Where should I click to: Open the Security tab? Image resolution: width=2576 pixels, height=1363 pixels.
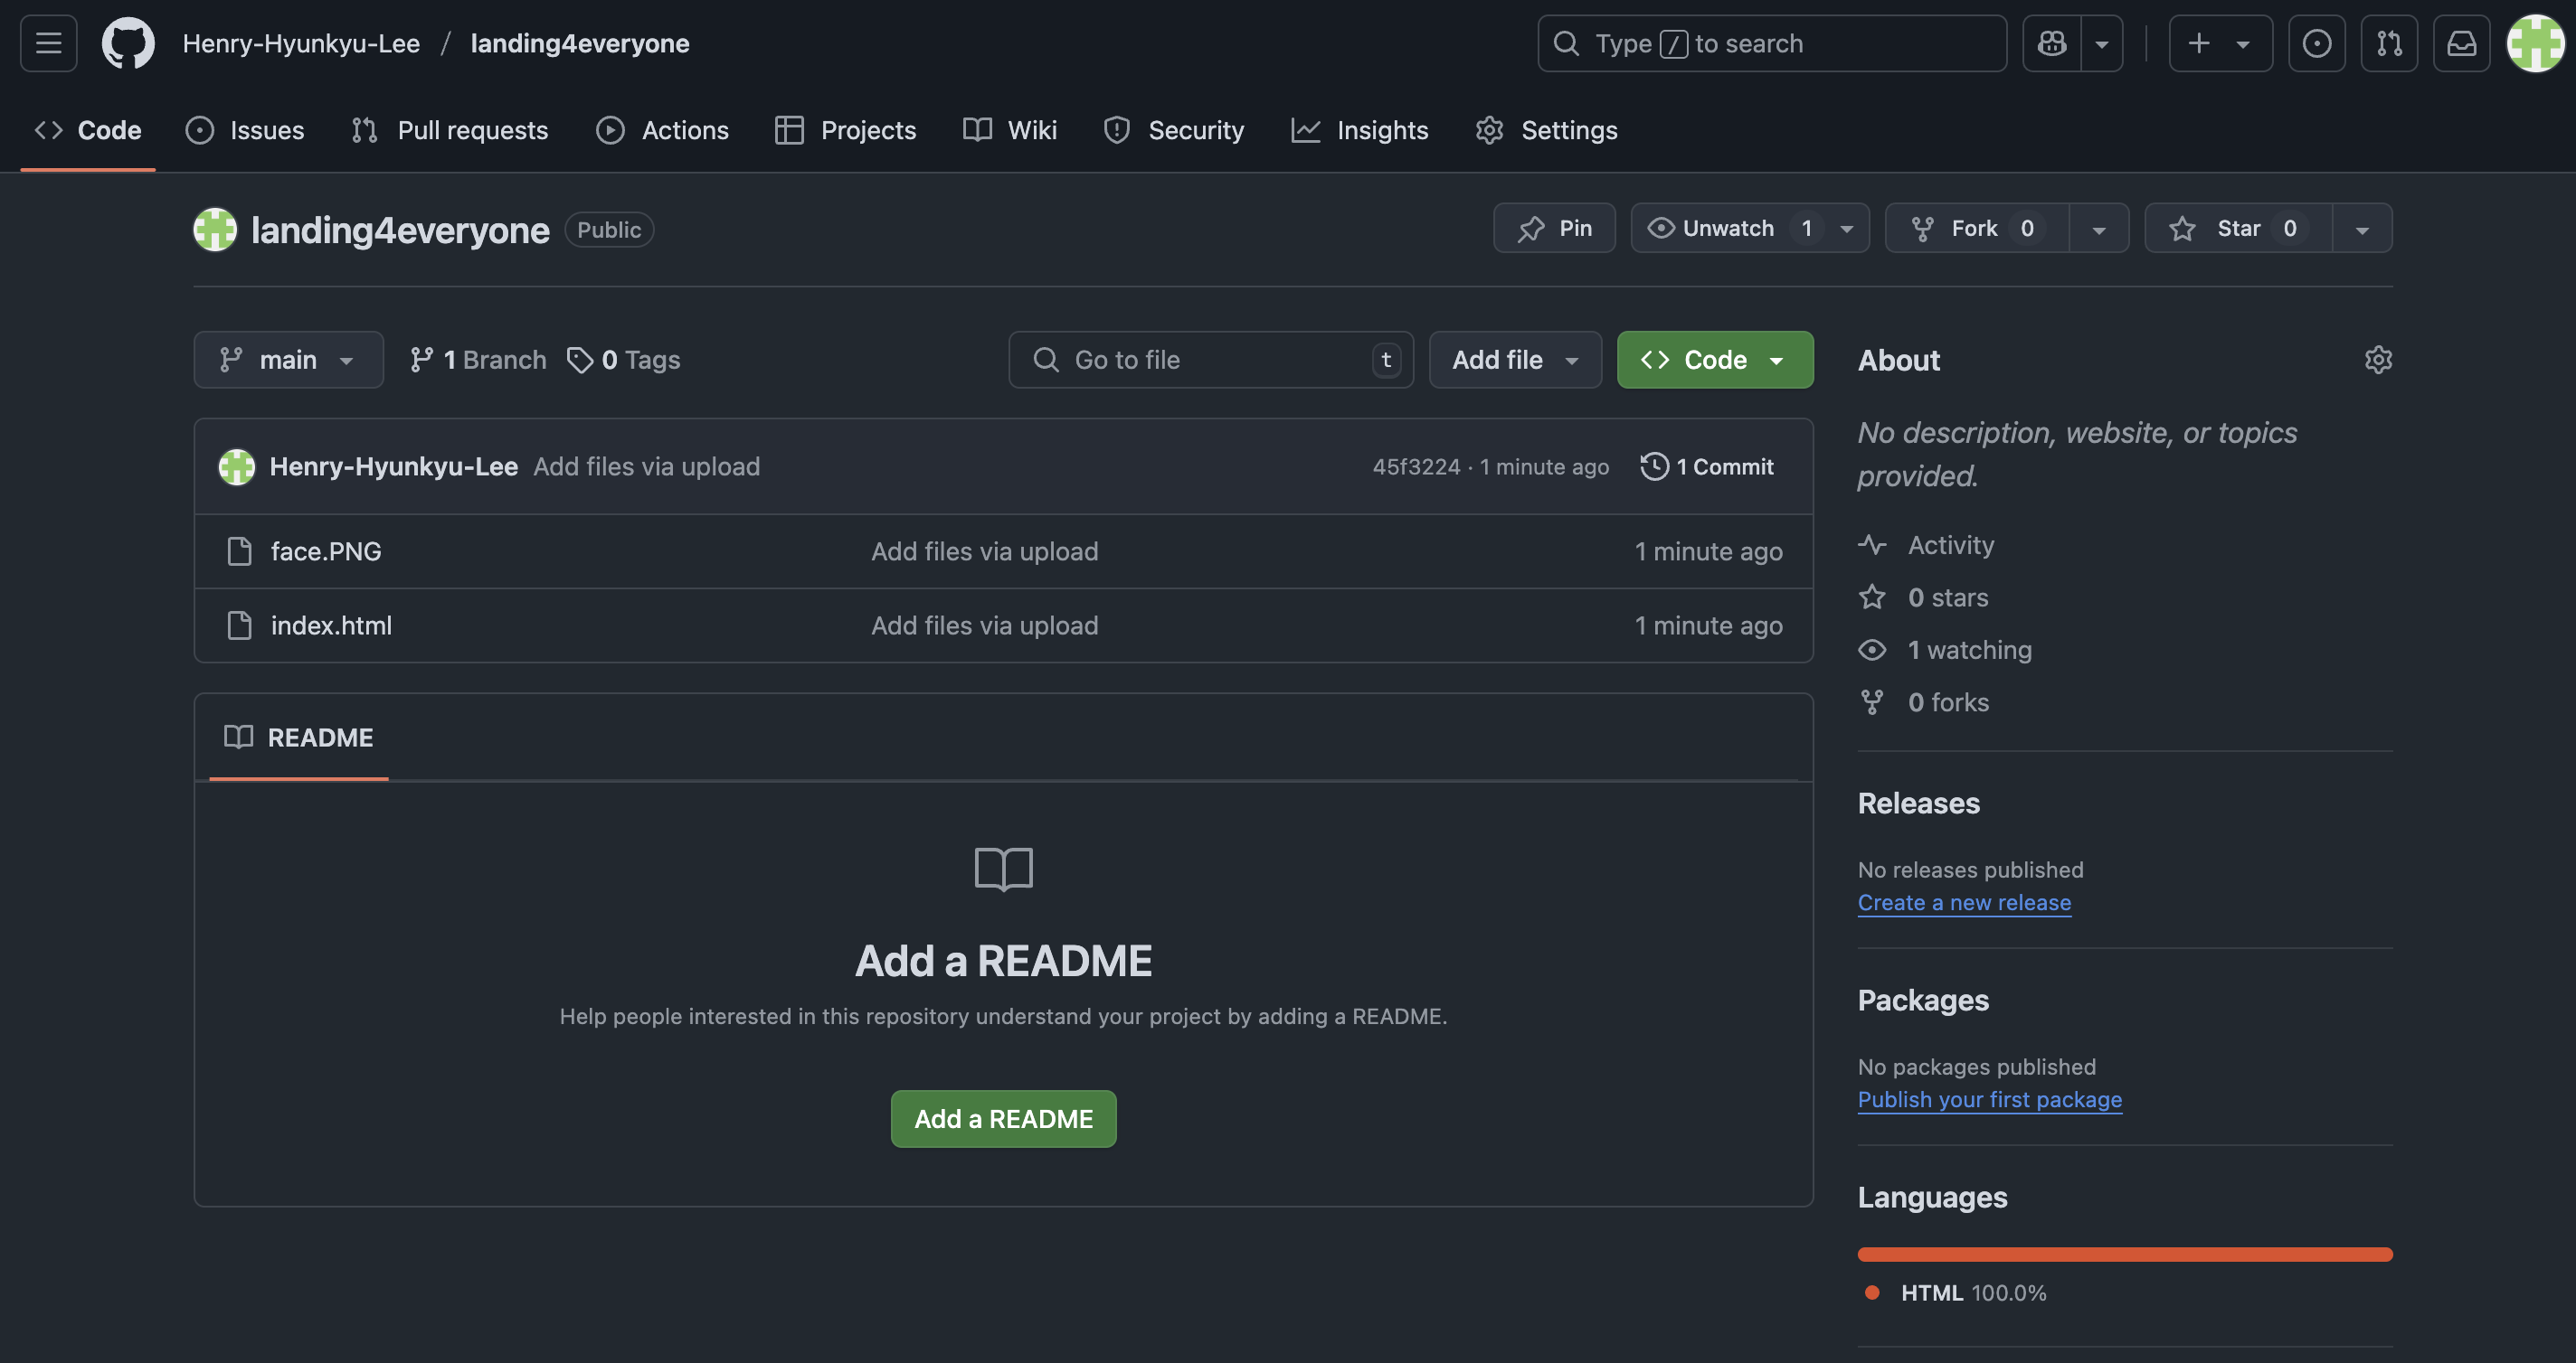click(1174, 130)
